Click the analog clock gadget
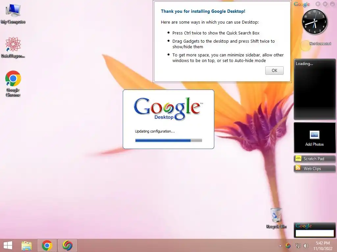 pos(315,21)
